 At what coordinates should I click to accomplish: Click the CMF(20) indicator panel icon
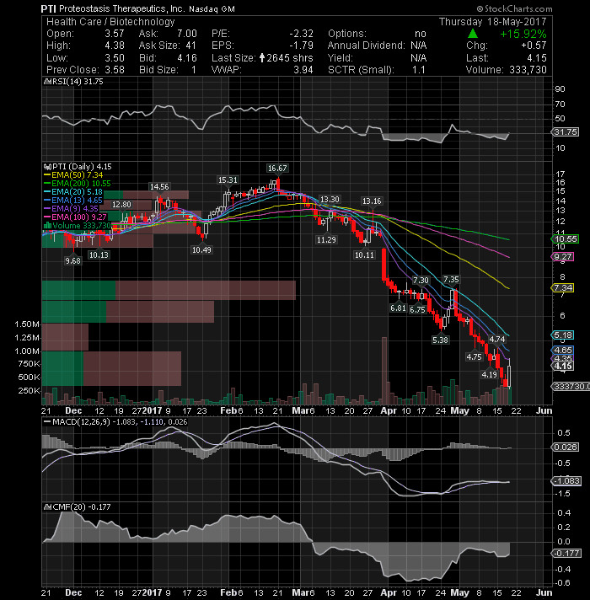pos(47,507)
